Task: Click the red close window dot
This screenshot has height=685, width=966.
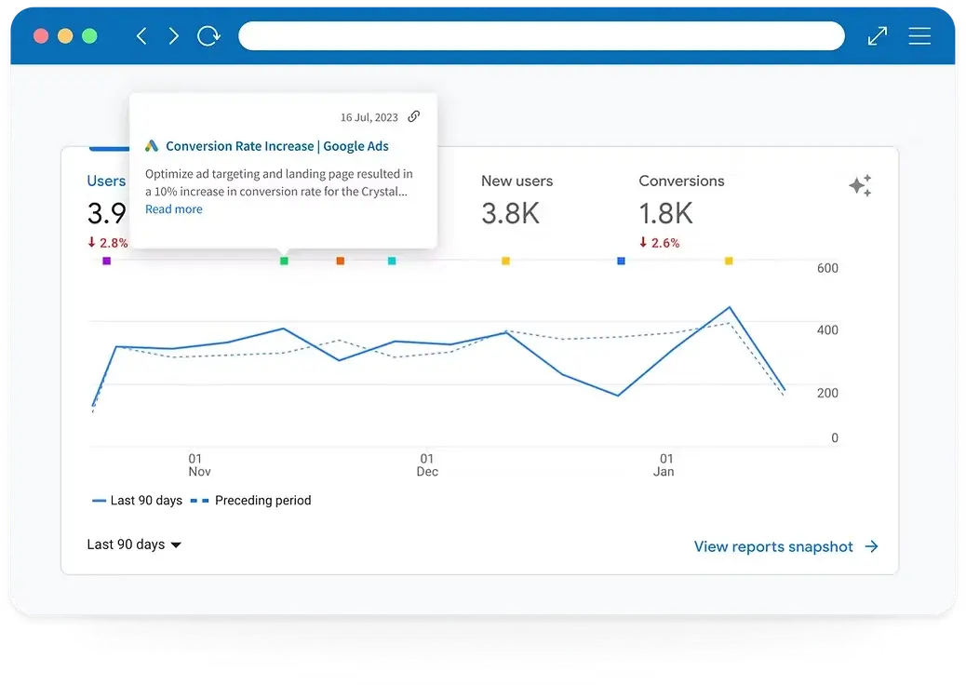Action: click(x=41, y=35)
